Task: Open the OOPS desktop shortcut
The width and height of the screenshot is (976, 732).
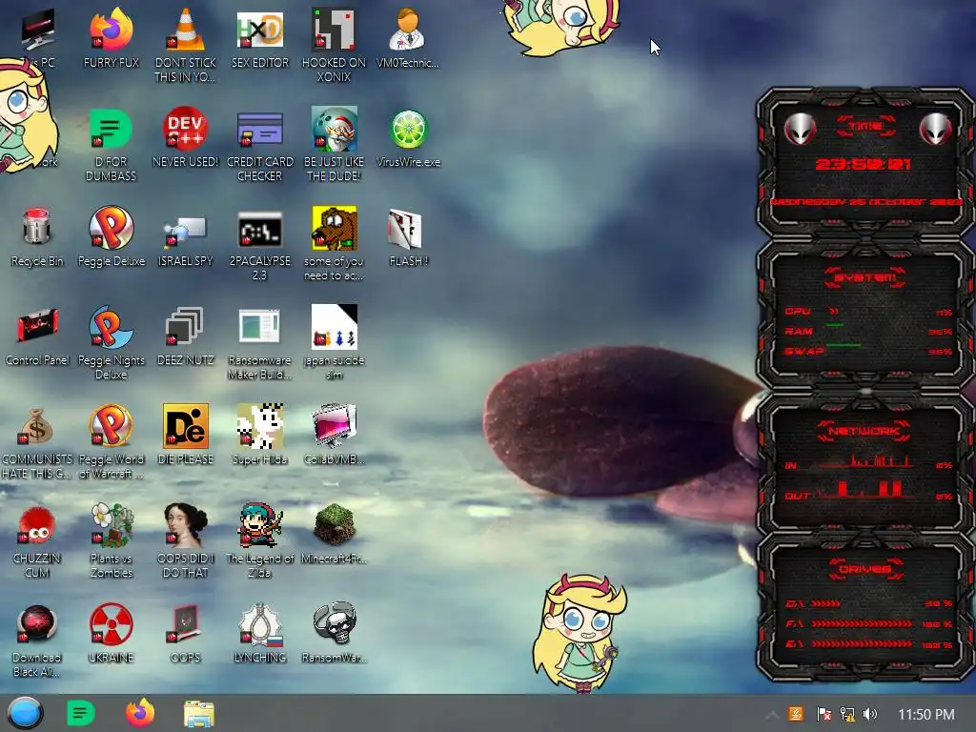Action: (x=186, y=623)
